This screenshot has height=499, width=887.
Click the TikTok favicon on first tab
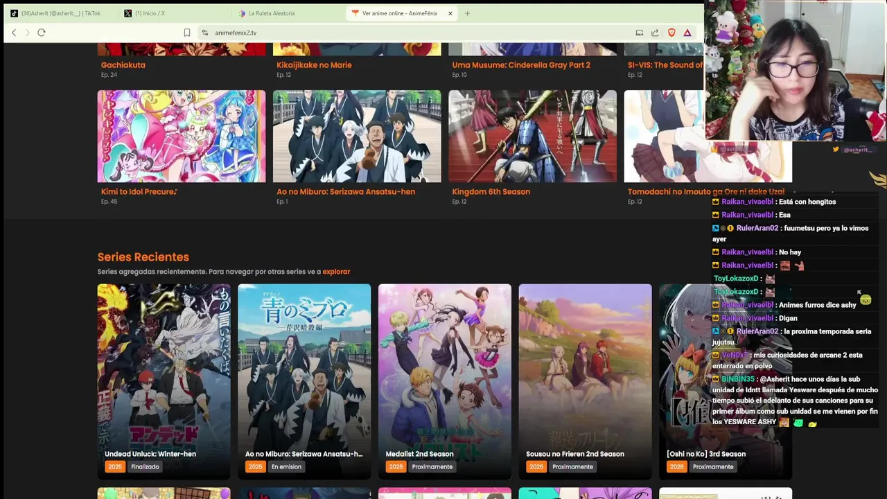coord(14,13)
